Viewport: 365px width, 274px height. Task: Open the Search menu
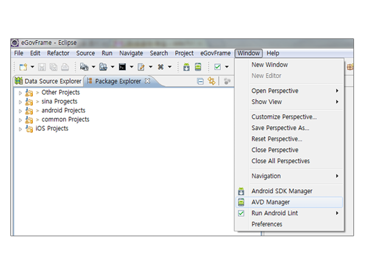tap(159, 54)
